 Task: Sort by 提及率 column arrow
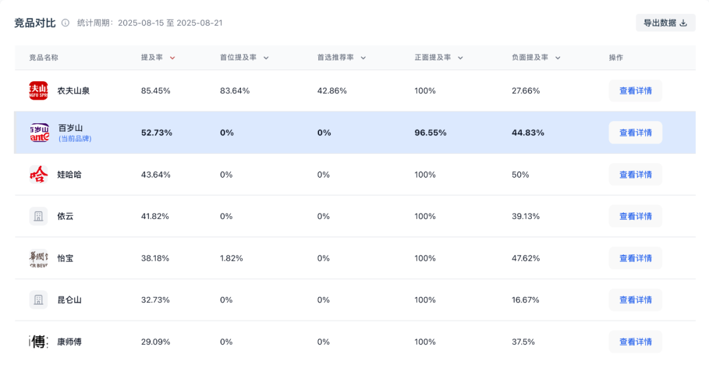click(172, 58)
